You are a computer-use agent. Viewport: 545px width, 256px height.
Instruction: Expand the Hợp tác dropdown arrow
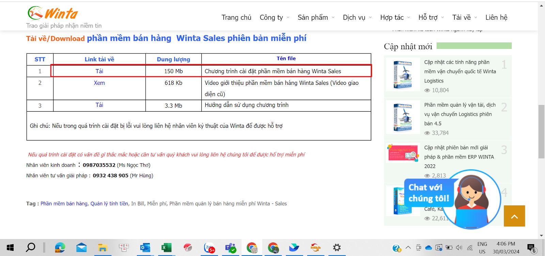pos(409,17)
